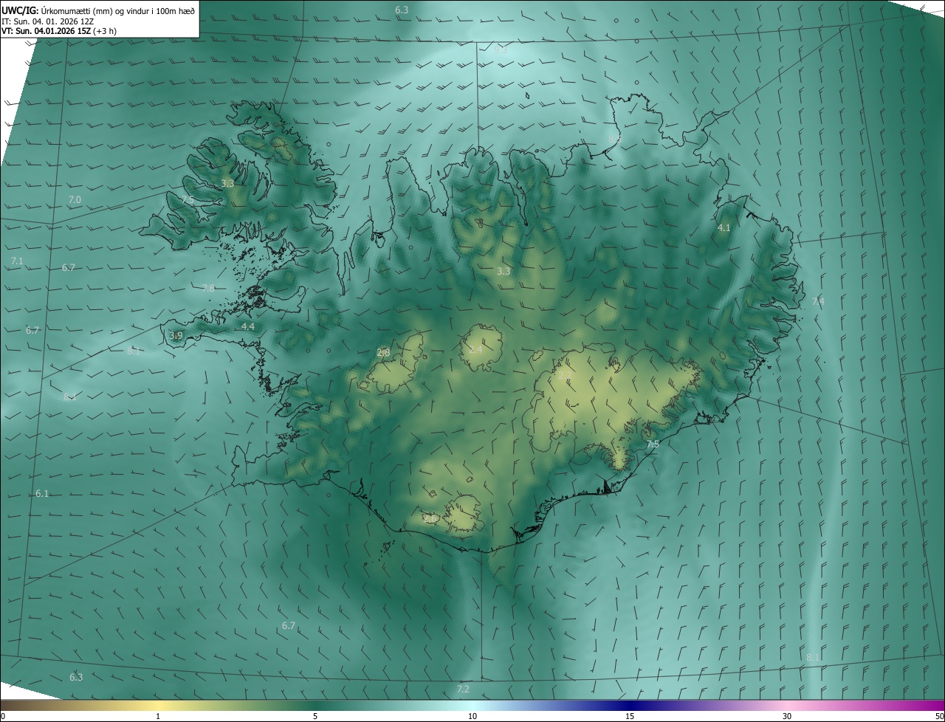
Task: Click the 50 tick on the color scale
Action: pos(939,717)
